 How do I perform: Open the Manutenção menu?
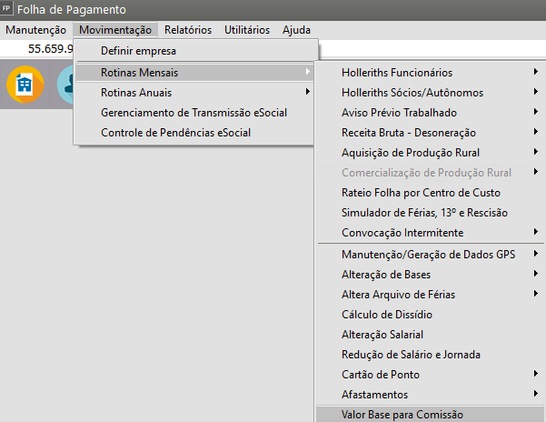point(35,29)
